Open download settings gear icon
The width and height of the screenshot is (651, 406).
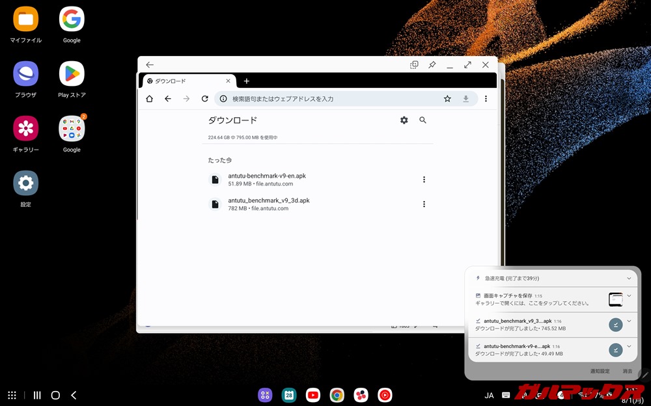click(404, 120)
